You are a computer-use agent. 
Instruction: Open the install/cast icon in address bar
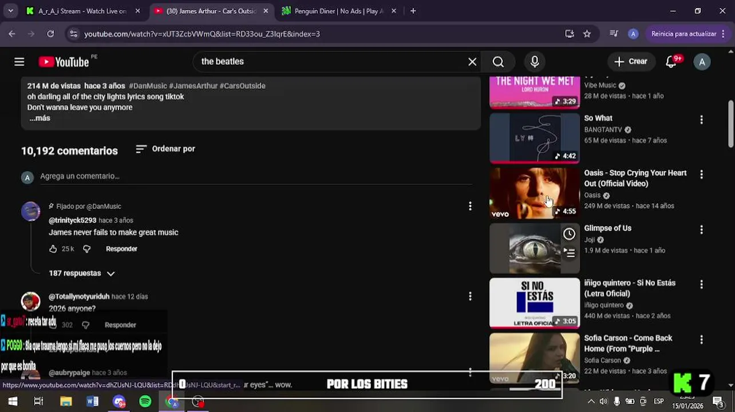pos(570,34)
